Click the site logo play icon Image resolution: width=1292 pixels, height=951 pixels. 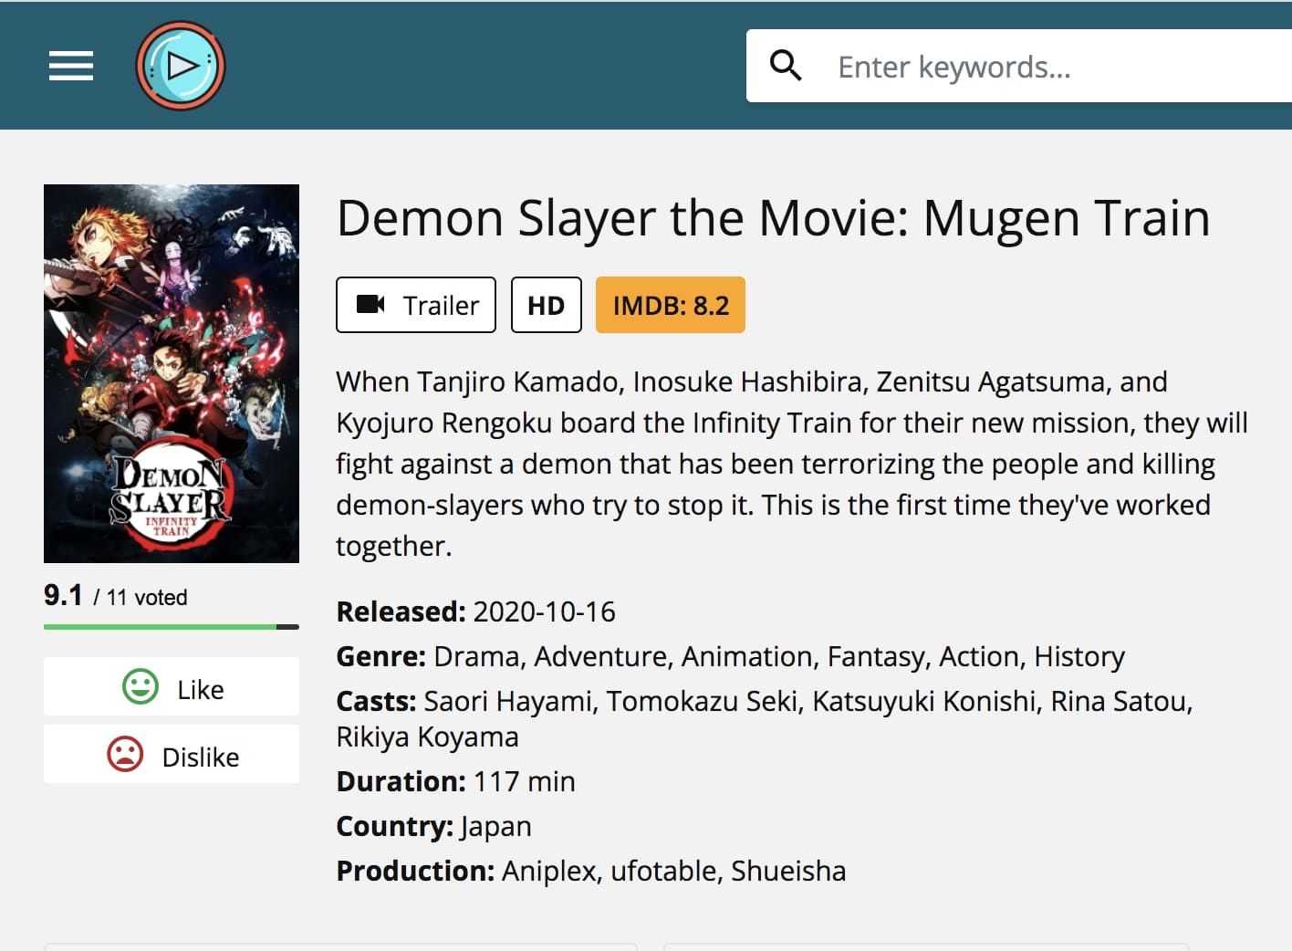[x=182, y=65]
